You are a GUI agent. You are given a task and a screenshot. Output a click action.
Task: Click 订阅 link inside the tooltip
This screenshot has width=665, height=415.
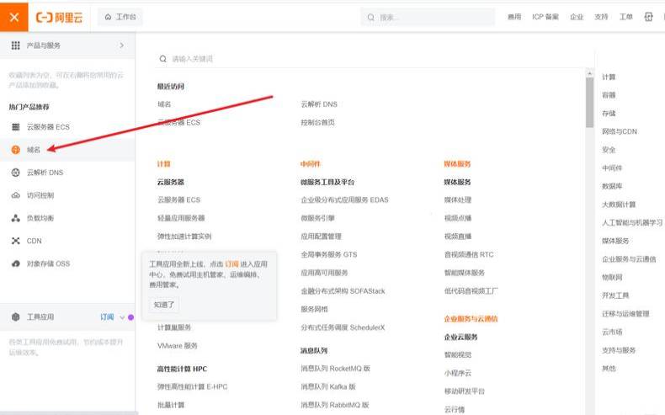(x=231, y=264)
